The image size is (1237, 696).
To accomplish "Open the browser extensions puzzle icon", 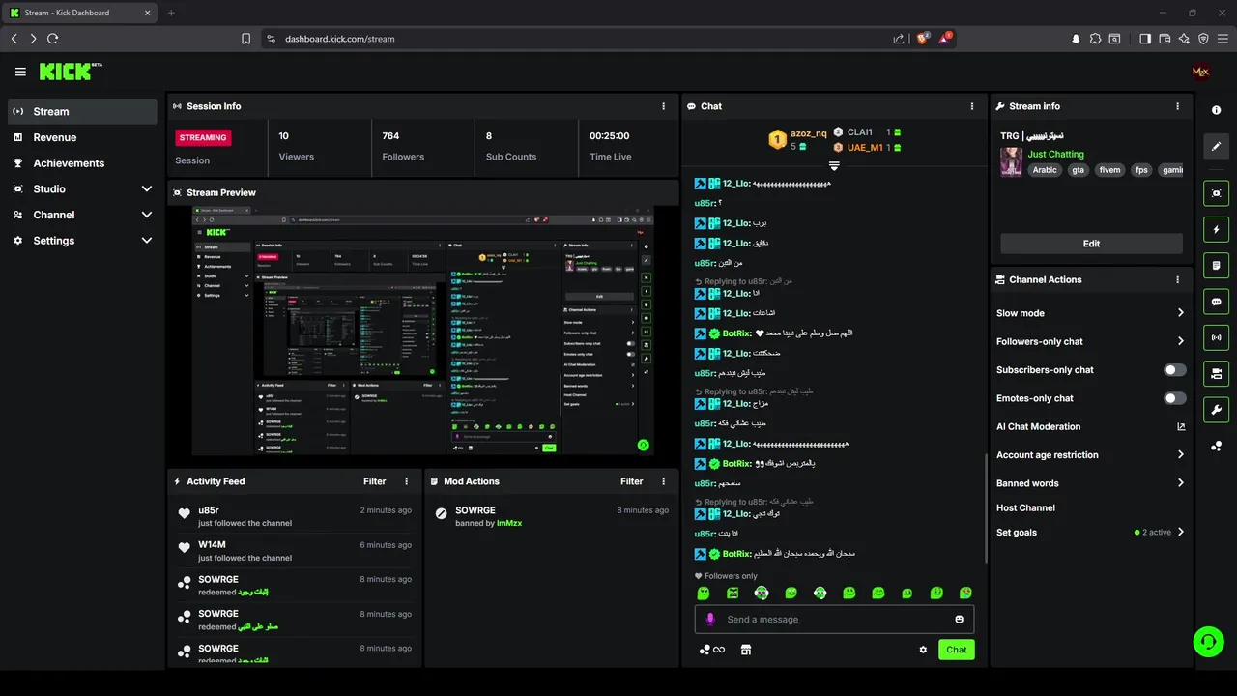I will 1095,39.
